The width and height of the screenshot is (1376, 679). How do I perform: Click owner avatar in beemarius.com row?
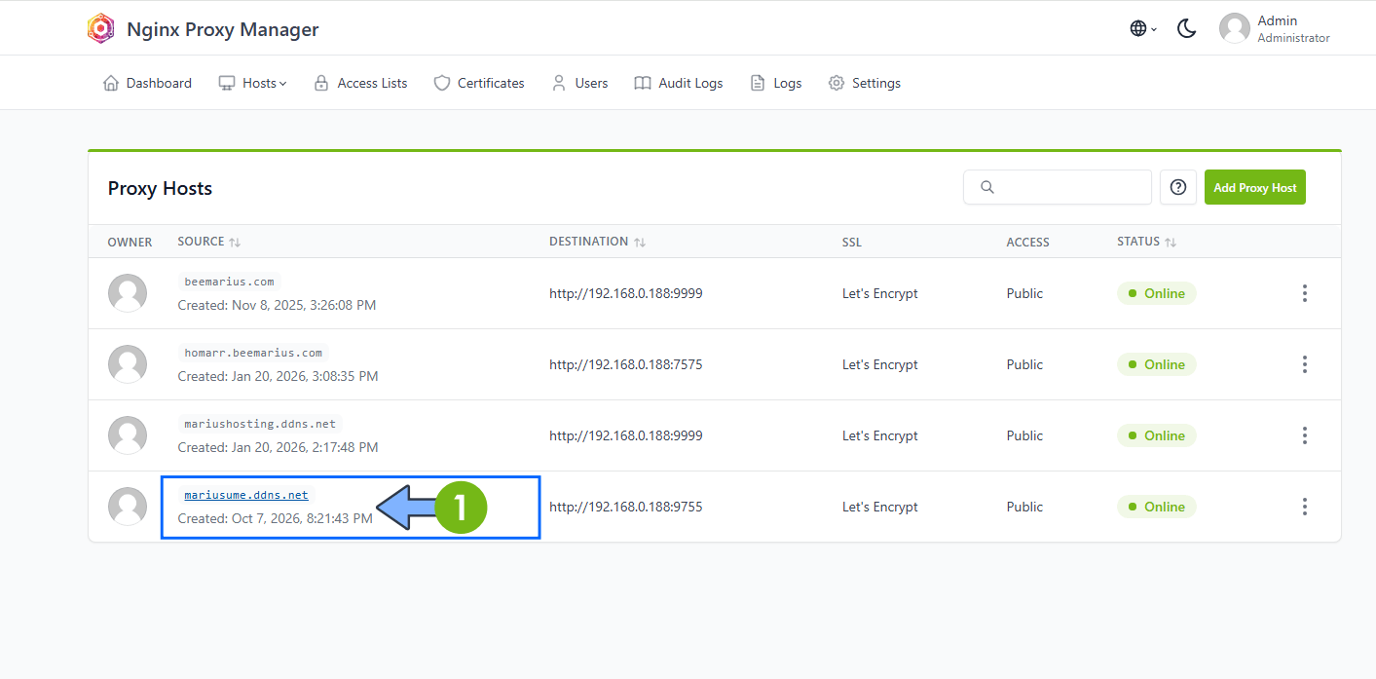(128, 293)
